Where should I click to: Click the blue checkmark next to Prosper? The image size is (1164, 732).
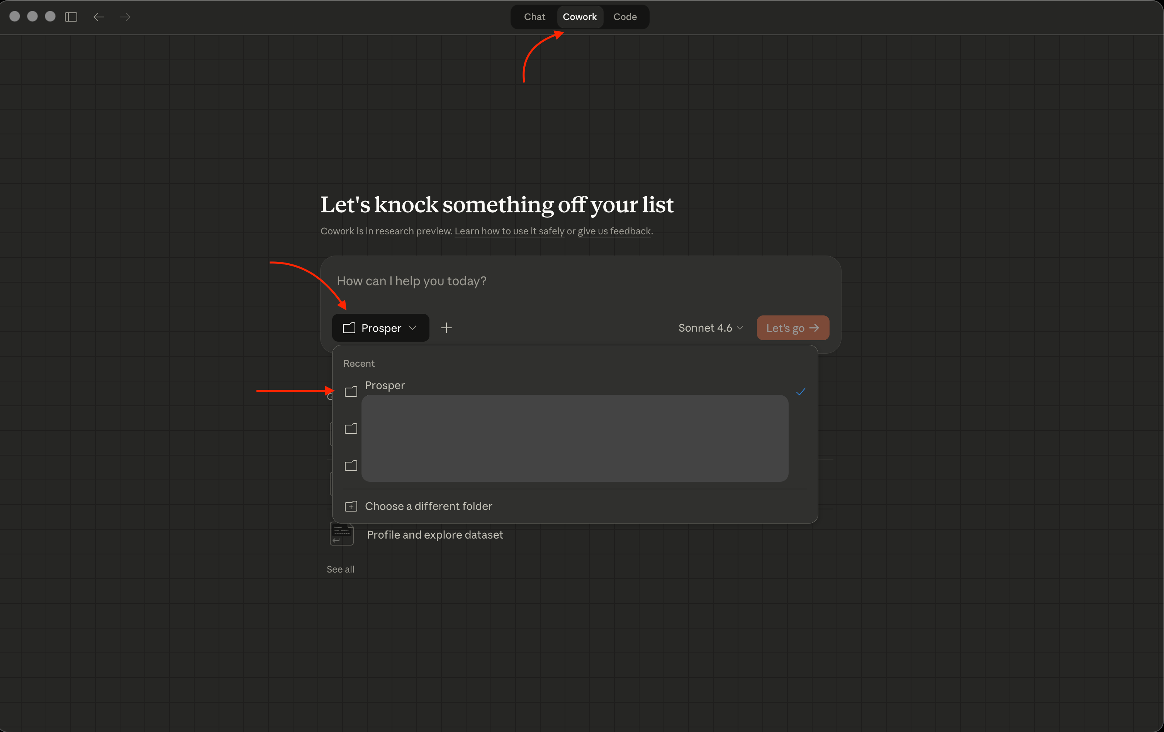(801, 391)
